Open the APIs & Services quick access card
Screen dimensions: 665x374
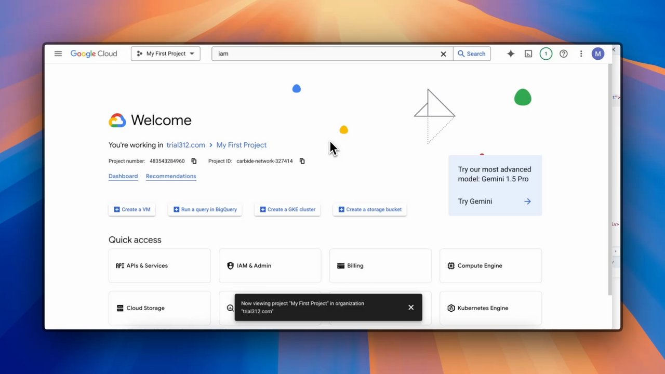tap(159, 265)
